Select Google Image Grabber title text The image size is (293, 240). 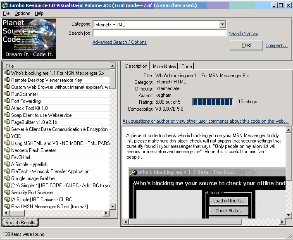33,178
